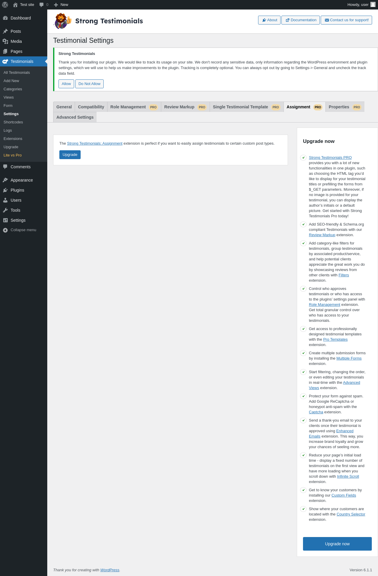This screenshot has height=576, width=378.
Task: Click Contact us for support button
Action: 346,20
